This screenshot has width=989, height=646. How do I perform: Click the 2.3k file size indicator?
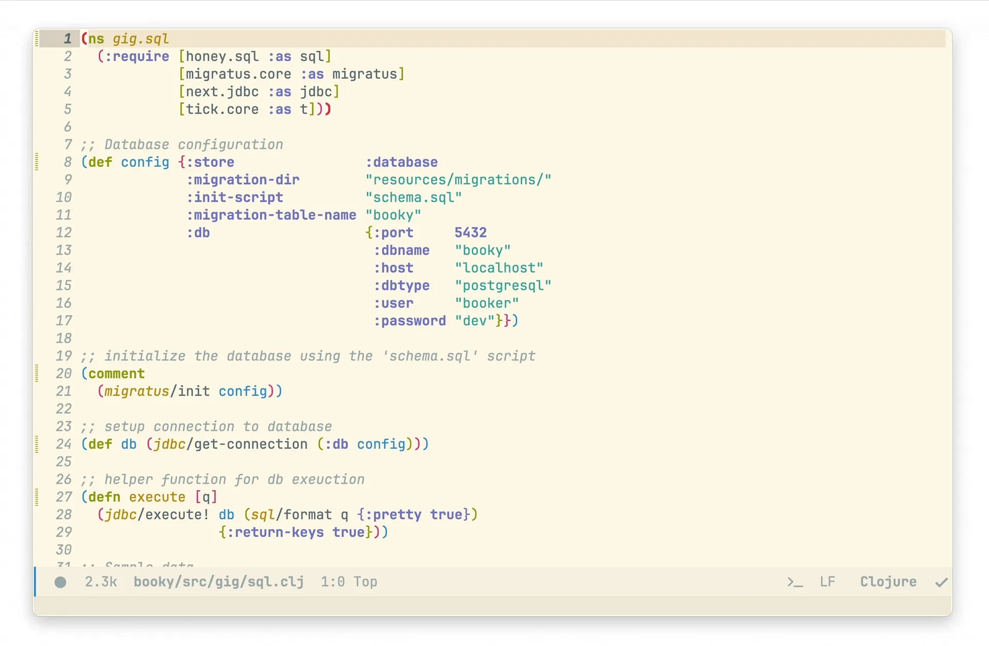(101, 582)
